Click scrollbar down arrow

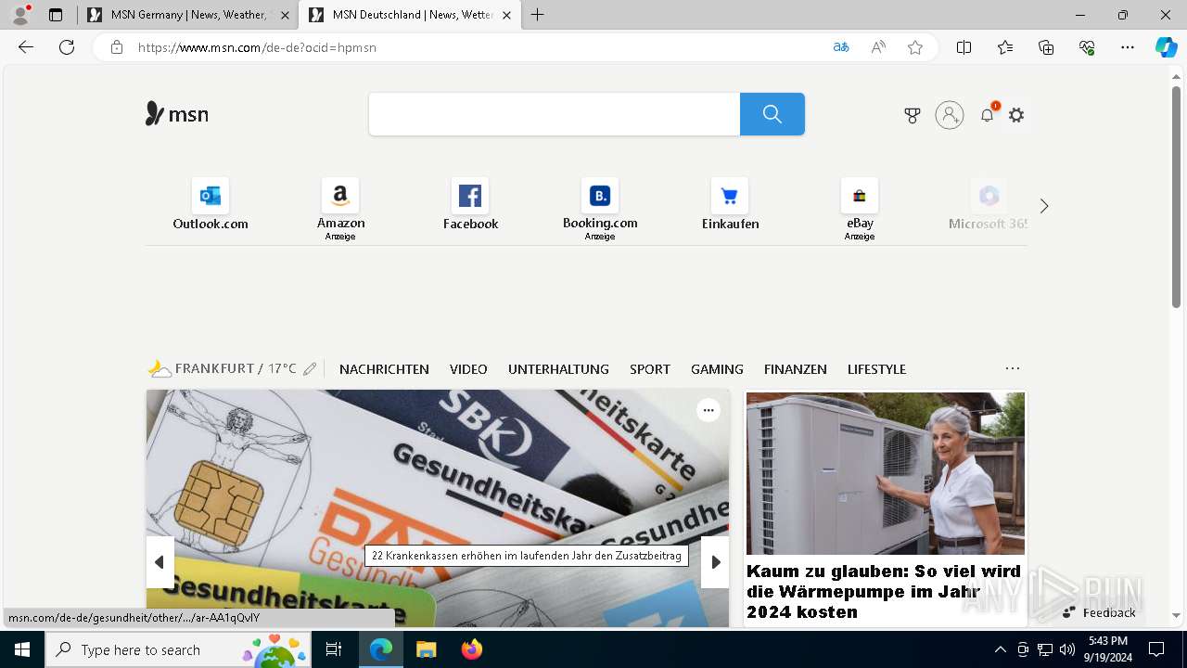coord(1176,615)
